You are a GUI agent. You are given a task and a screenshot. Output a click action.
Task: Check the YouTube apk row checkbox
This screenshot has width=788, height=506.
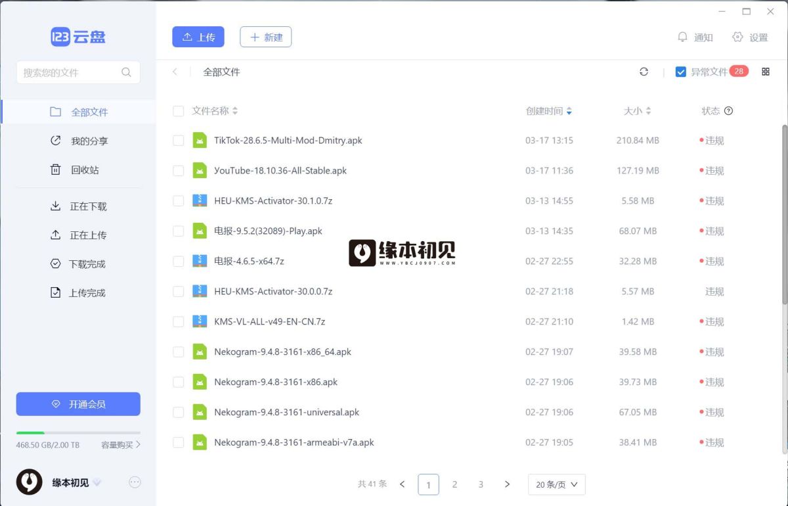(178, 170)
